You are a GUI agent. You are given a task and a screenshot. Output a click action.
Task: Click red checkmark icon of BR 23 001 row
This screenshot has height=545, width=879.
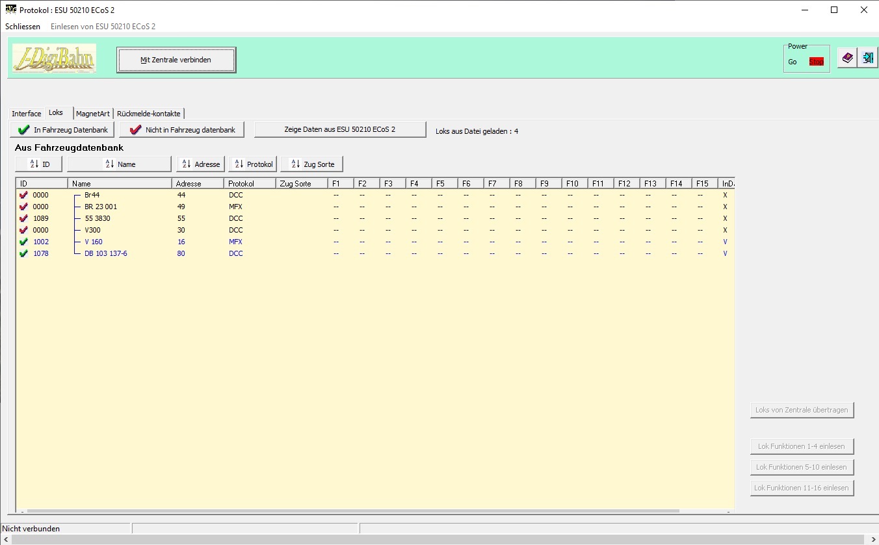(24, 207)
